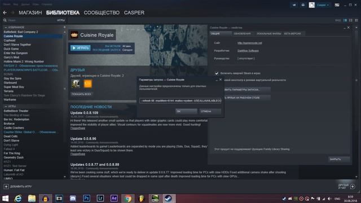Open the inbox envelope icon
Screen dimensions: 361x203
(303, 5)
